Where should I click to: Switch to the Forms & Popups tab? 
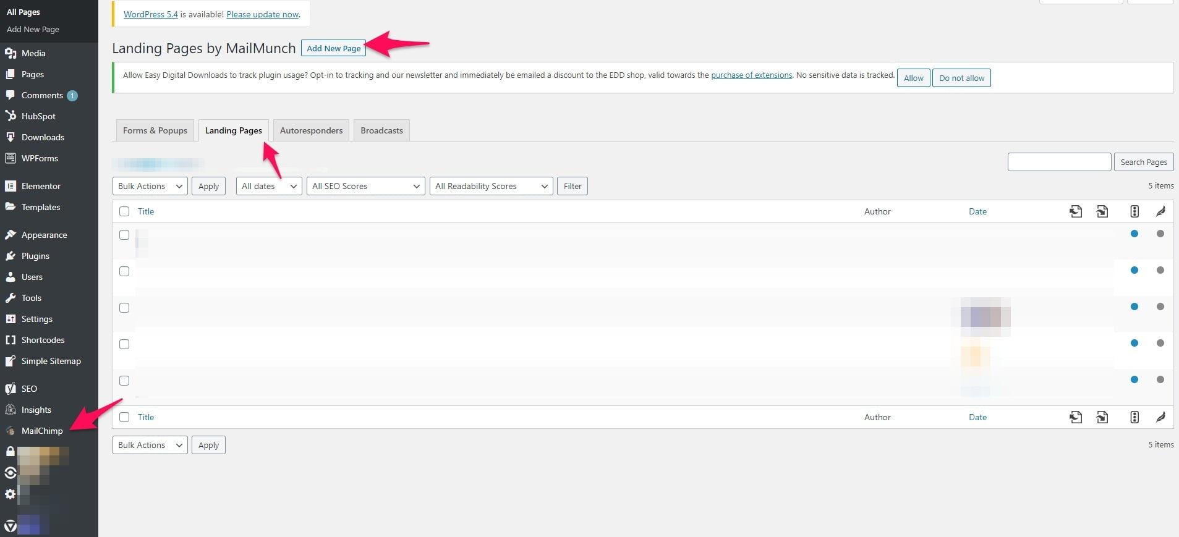[155, 130]
